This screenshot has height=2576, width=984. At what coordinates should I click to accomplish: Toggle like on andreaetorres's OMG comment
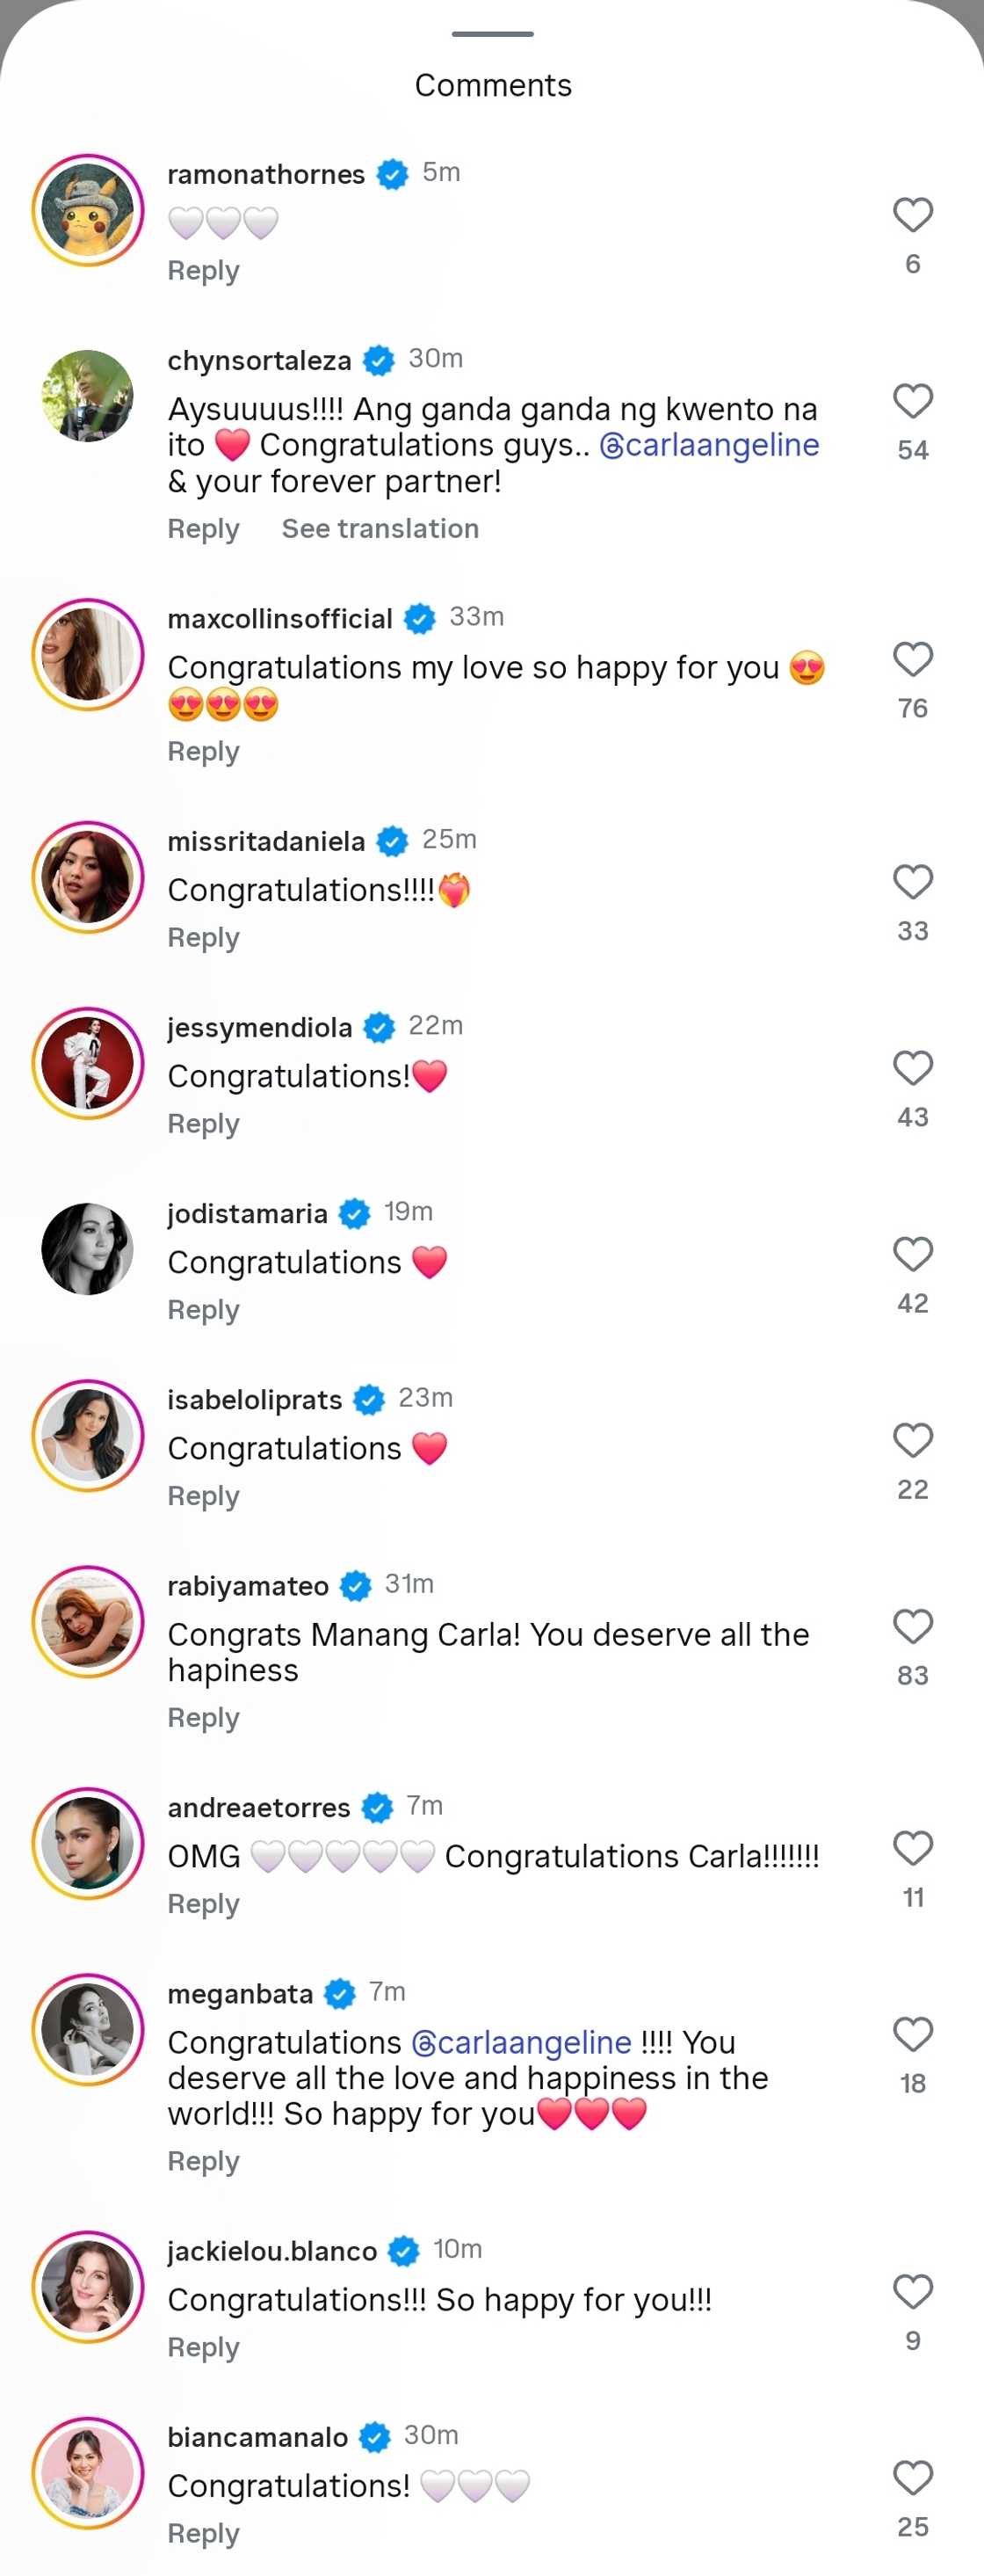pos(911,1848)
